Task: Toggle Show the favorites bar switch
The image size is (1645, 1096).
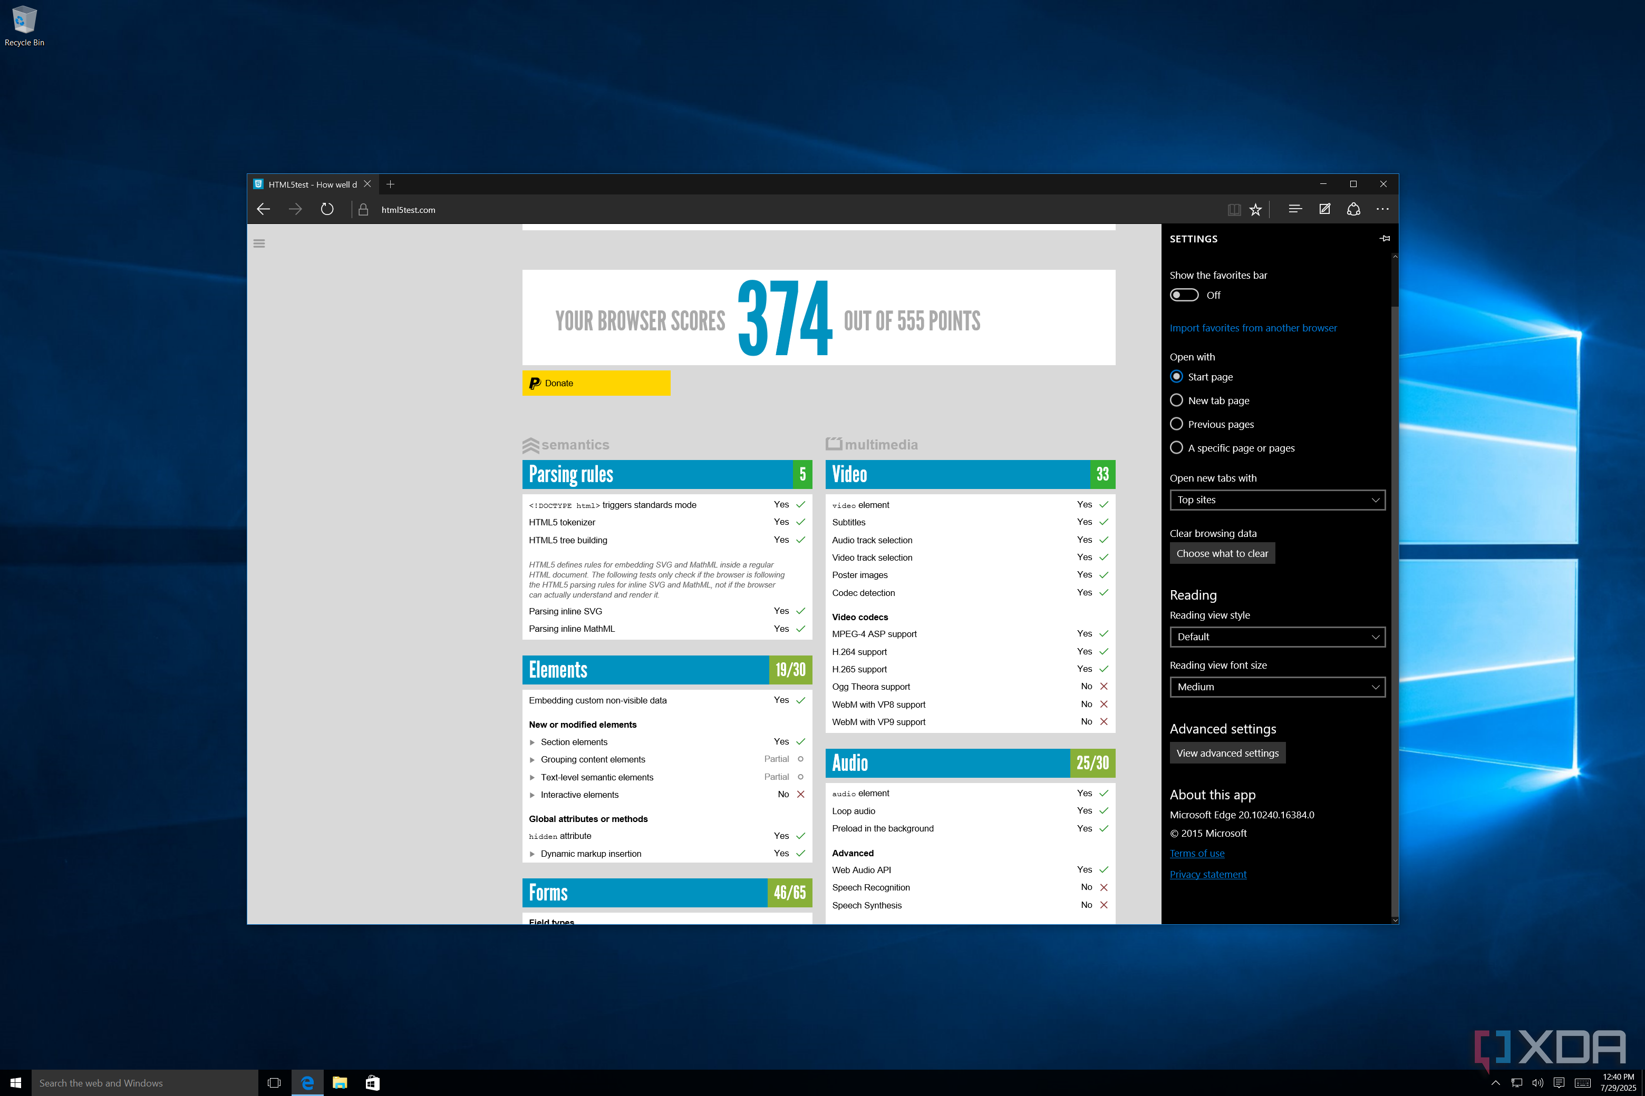Action: tap(1183, 295)
